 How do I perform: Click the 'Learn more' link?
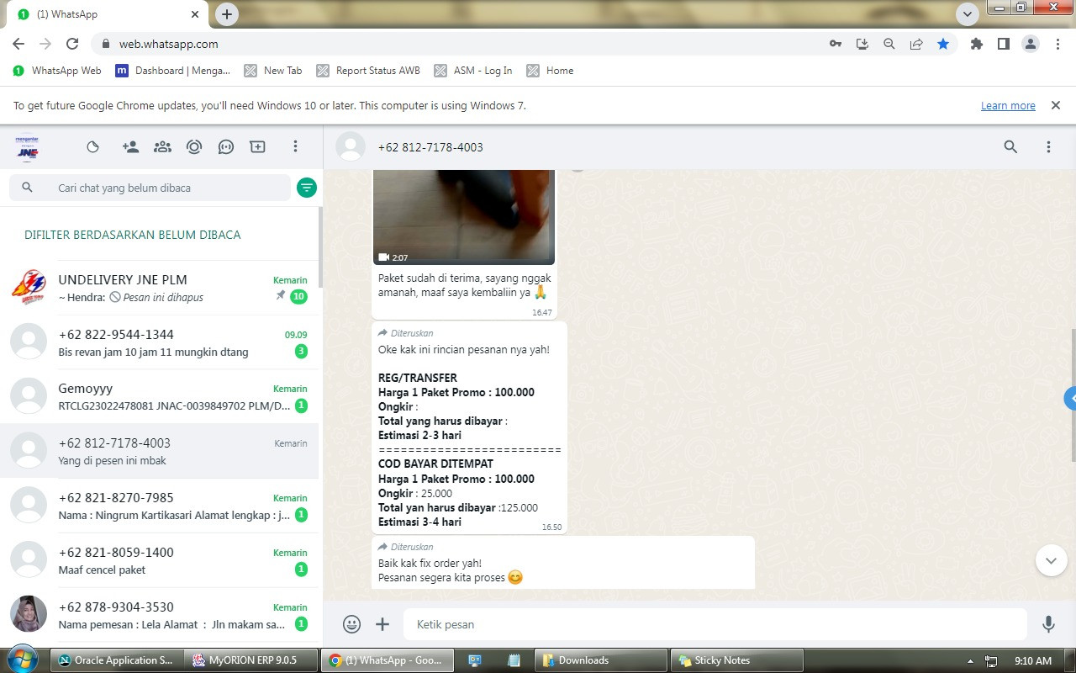click(1008, 106)
